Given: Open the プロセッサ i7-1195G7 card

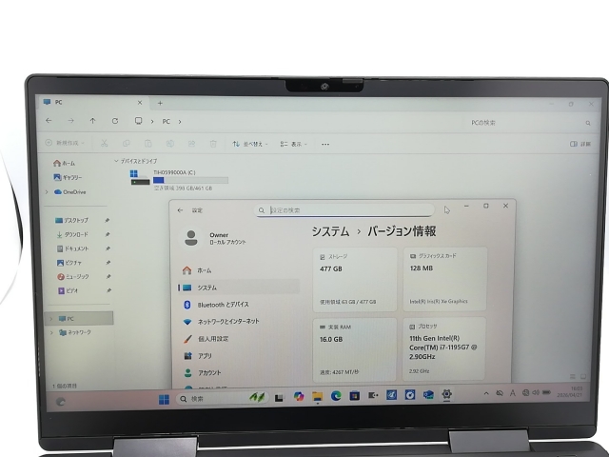Looking at the screenshot, I should tap(444, 349).
